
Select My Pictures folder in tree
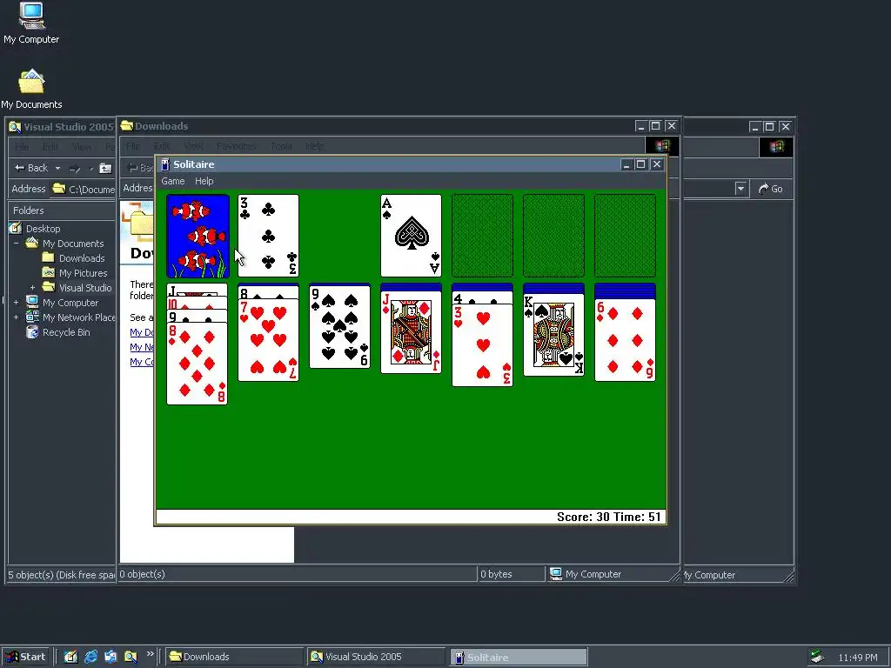click(83, 273)
